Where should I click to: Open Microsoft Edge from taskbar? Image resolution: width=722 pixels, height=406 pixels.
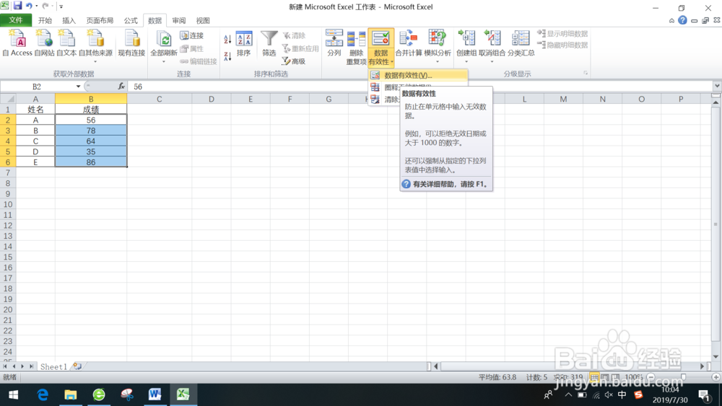[43, 394]
